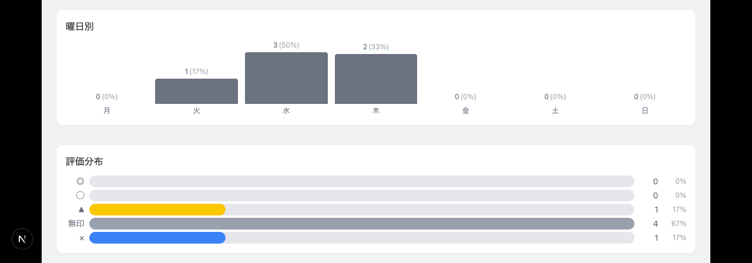Click the gray 無印 rating bar
Image resolution: width=752 pixels, height=263 pixels.
pyautogui.click(x=361, y=224)
